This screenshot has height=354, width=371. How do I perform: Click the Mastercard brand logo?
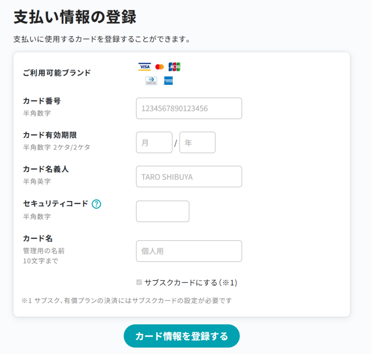point(159,67)
